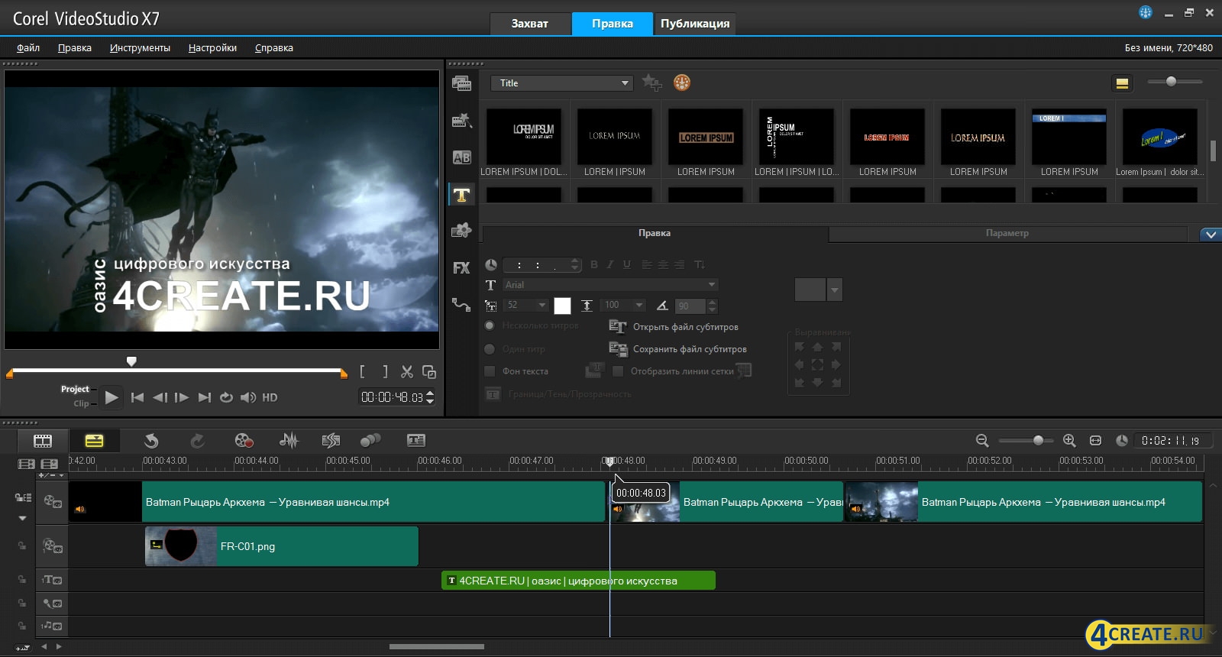Open the Title category dropdown
Image resolution: width=1222 pixels, height=657 pixels.
pyautogui.click(x=562, y=83)
